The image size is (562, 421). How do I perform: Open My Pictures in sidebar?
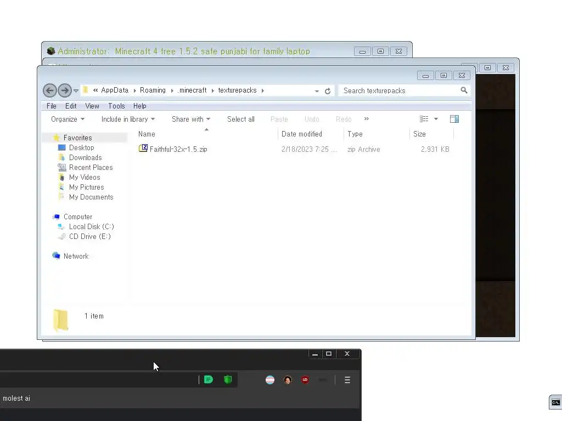(86, 187)
